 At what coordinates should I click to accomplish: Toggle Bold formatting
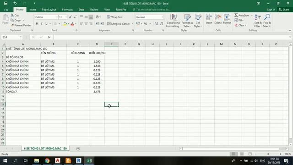tap(37, 24)
